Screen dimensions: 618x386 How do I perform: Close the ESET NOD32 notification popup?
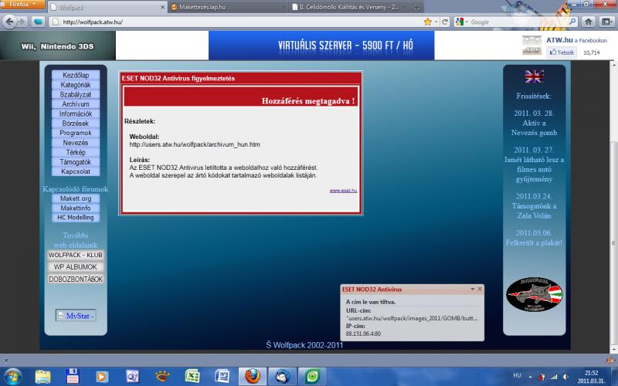[480, 289]
